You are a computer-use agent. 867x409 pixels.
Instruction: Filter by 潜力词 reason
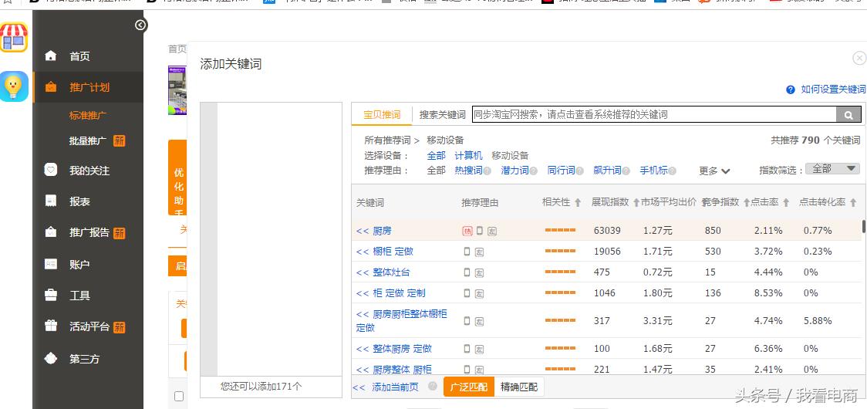pos(514,171)
